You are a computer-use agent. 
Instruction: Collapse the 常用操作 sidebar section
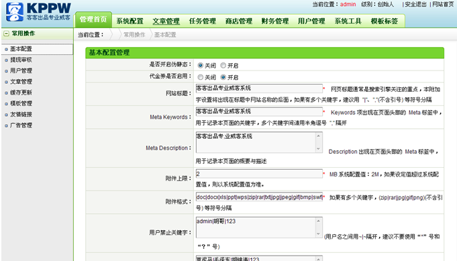pos(7,34)
